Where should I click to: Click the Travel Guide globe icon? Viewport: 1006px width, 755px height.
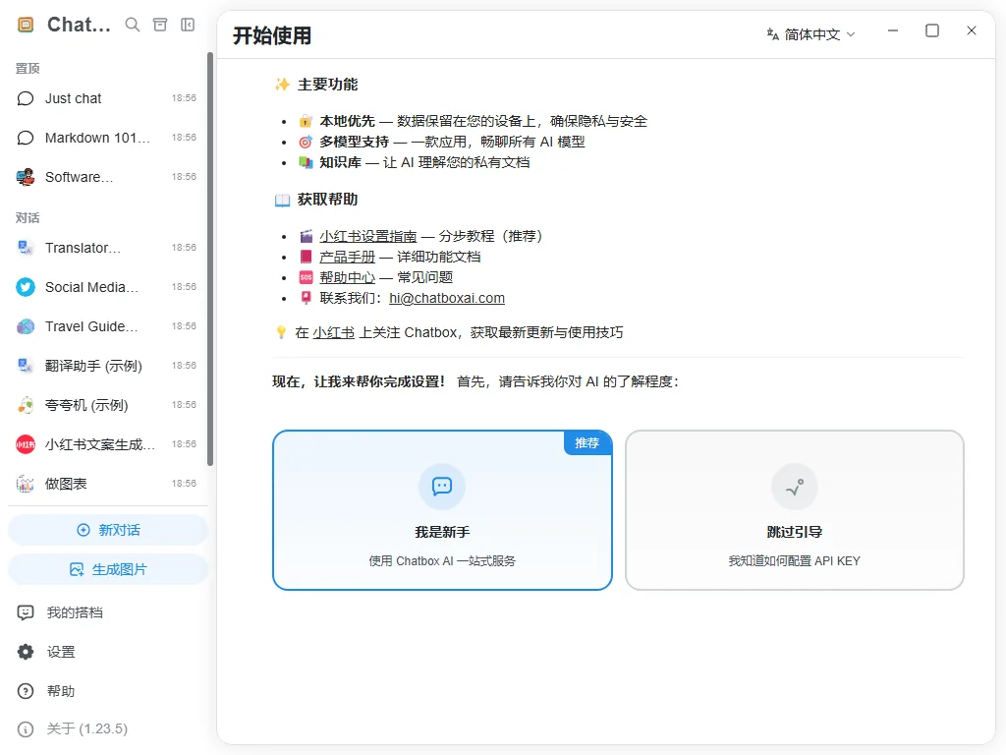click(26, 326)
